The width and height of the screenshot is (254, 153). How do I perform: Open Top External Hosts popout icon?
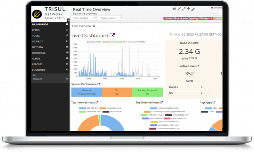(162, 103)
